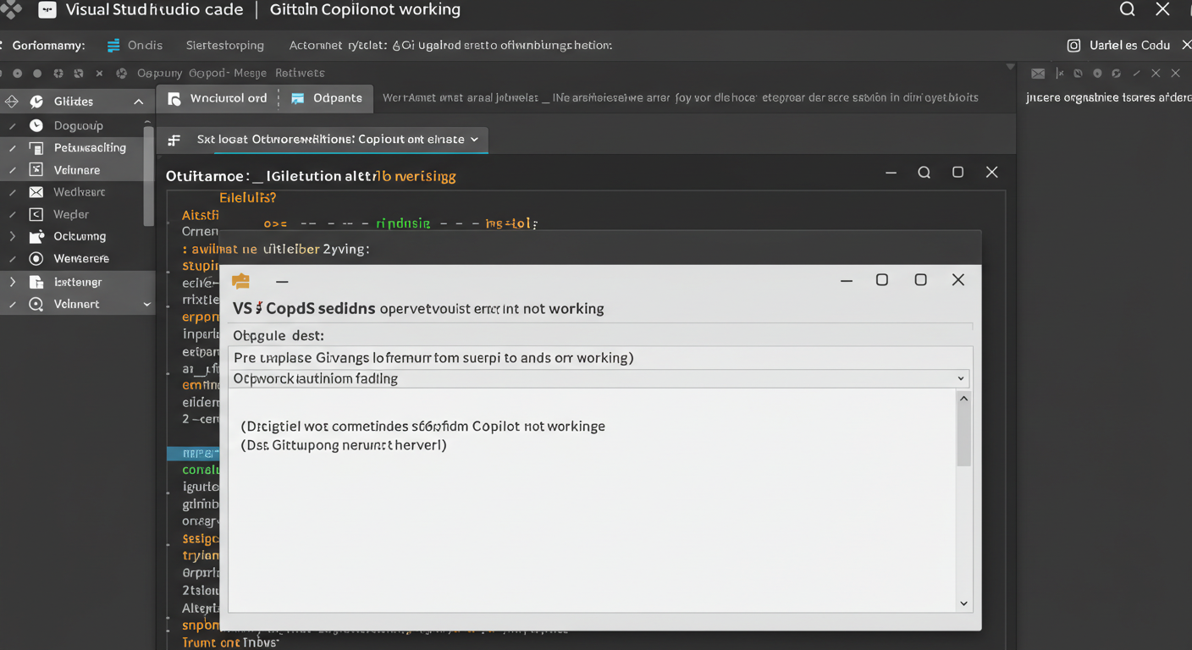Image resolution: width=1192 pixels, height=650 pixels.
Task: Open the Otpworck autiniom fading dropdown
Action: 960,379
